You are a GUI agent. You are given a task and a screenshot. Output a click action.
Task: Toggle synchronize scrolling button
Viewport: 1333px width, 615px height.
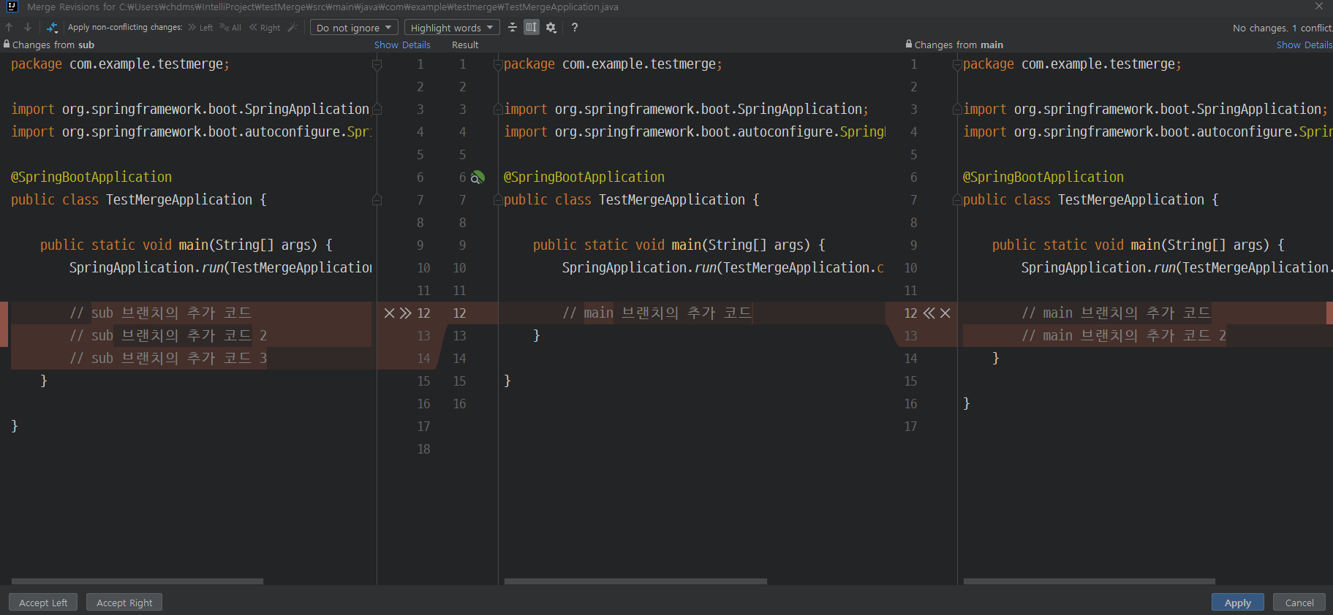532,28
